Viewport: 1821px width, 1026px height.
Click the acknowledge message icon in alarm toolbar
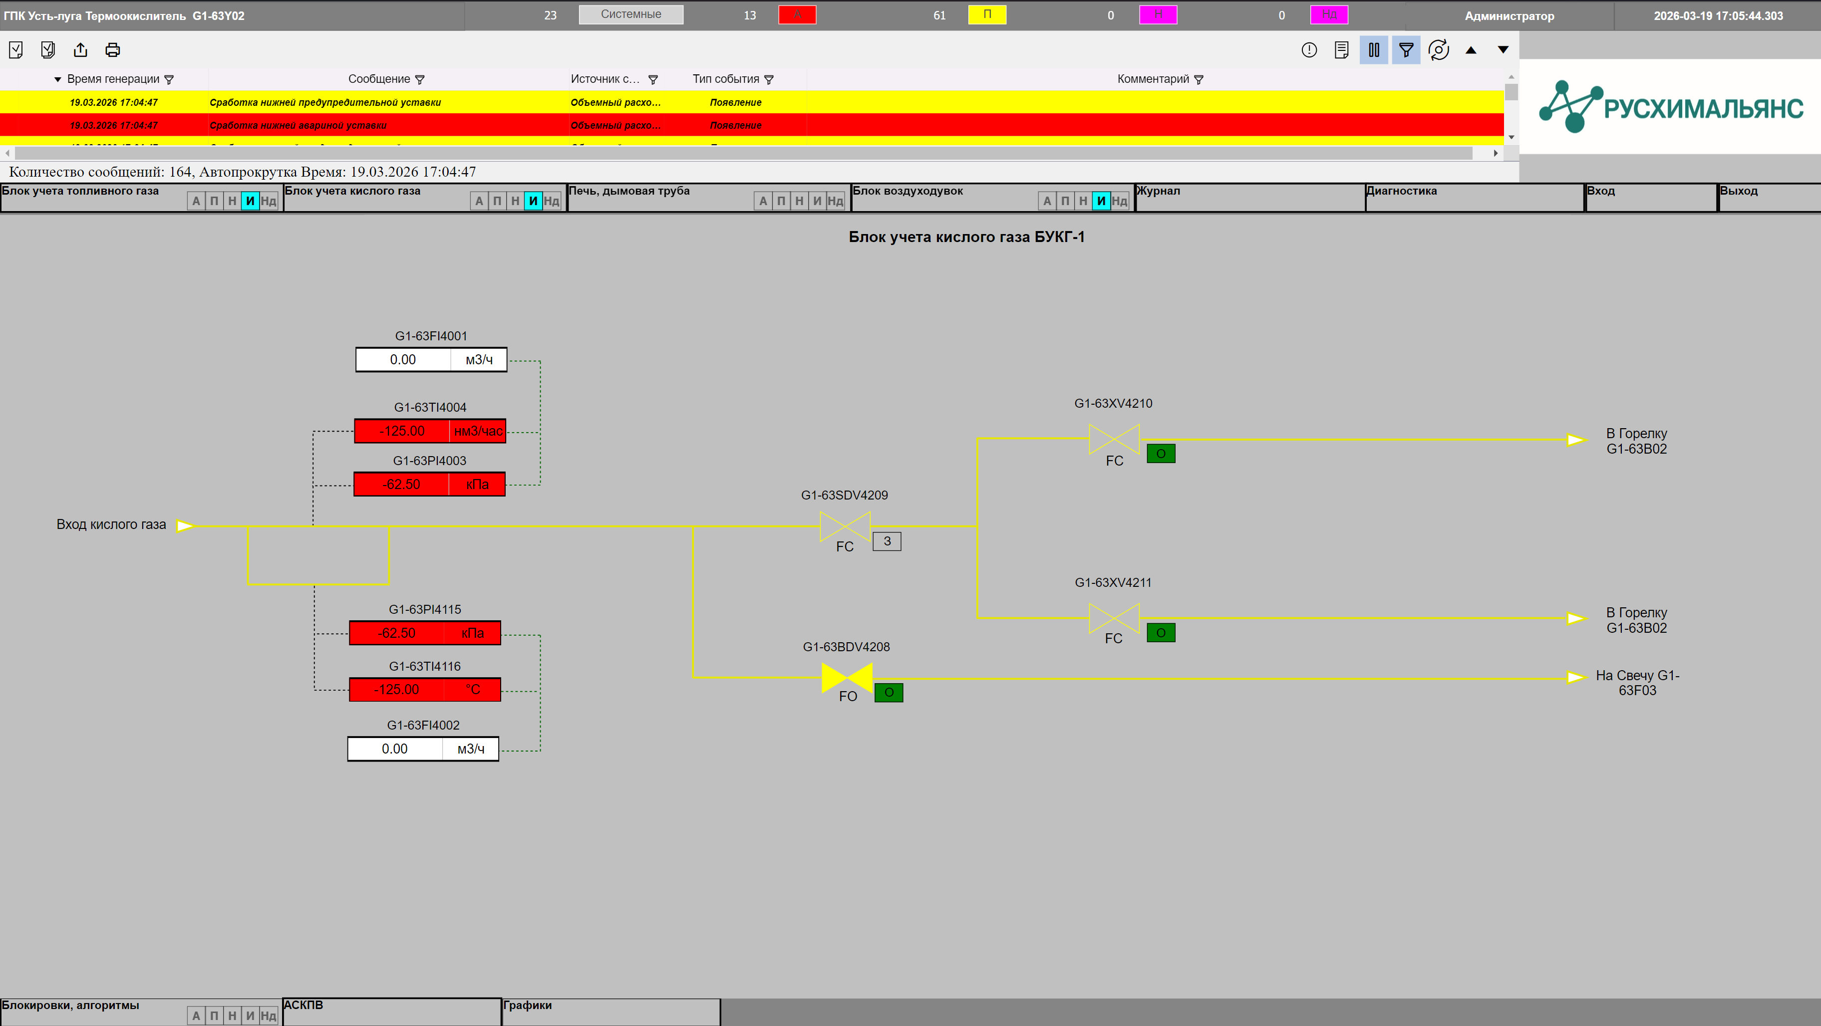click(x=16, y=49)
